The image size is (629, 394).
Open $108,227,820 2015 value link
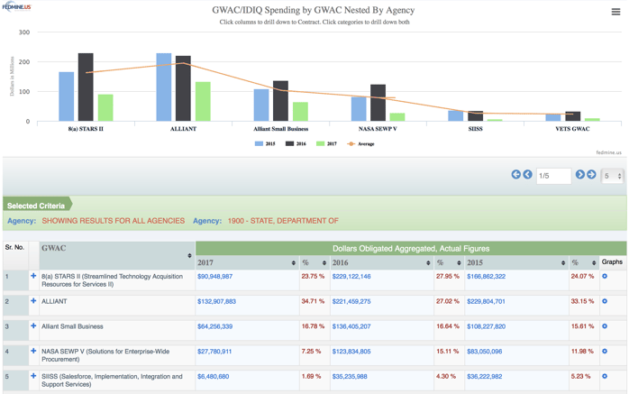pyautogui.click(x=487, y=326)
